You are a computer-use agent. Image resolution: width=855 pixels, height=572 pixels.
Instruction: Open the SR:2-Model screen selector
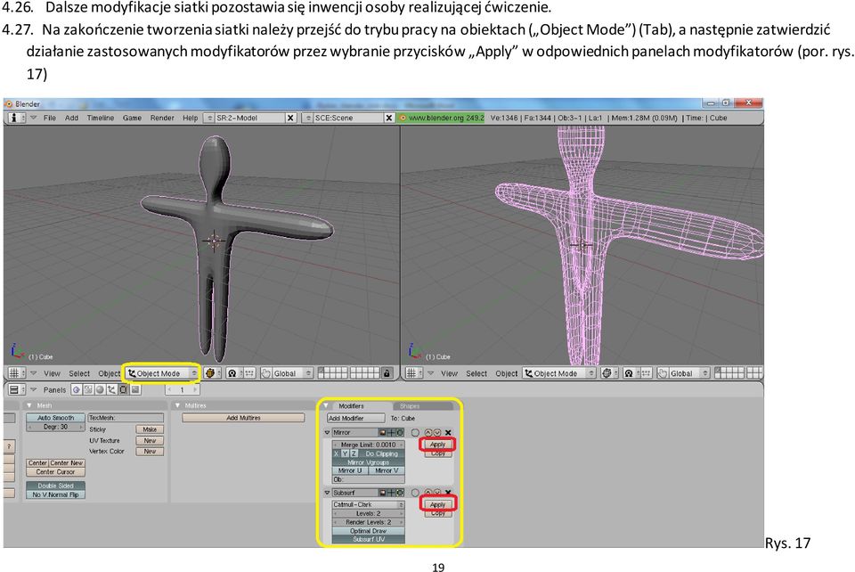[208, 118]
